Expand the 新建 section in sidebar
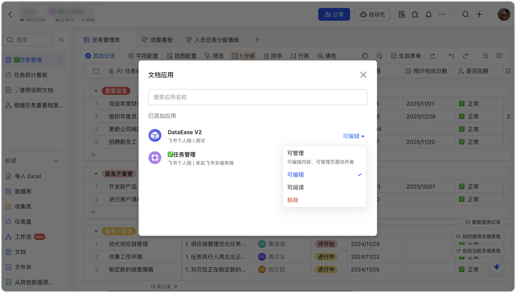 coord(56,160)
